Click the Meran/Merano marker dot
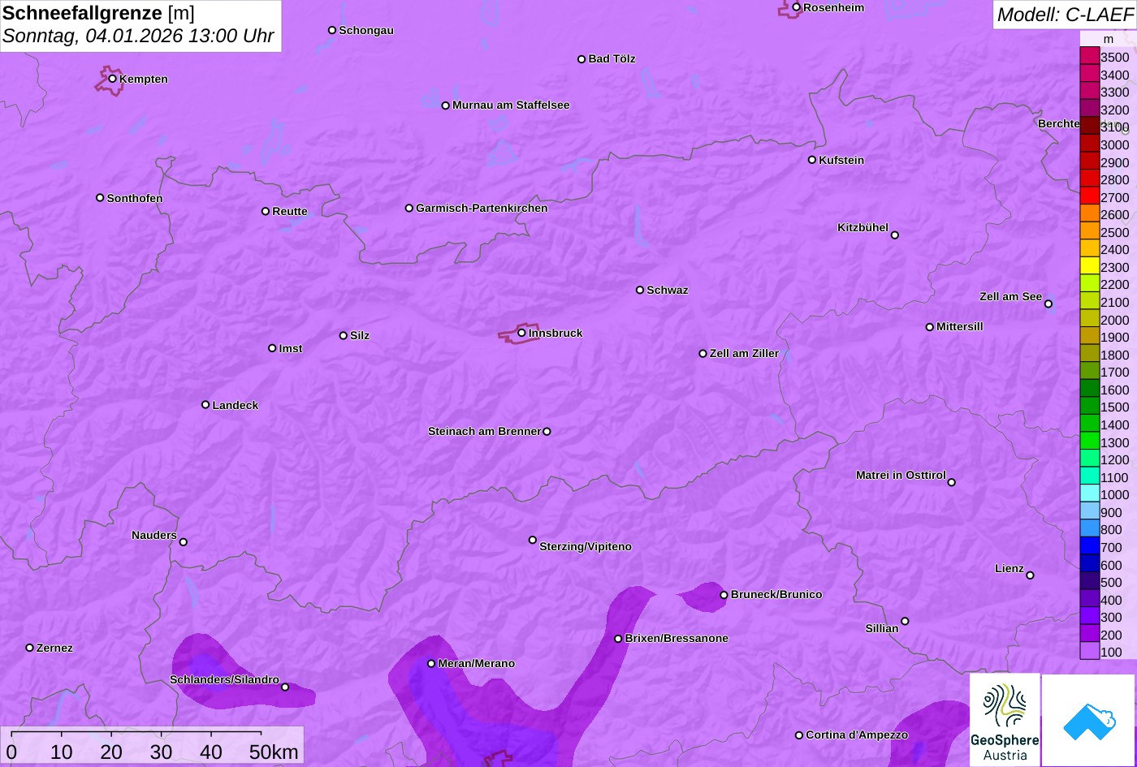 coord(431,664)
